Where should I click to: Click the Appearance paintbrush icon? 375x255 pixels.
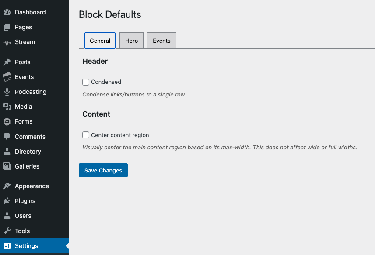click(x=7, y=186)
